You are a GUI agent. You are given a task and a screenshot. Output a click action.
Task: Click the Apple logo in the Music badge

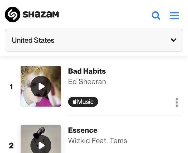coord(75,102)
